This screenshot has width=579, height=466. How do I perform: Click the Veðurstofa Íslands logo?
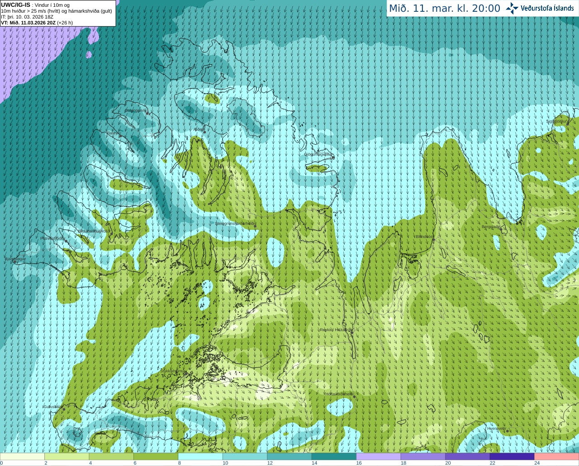click(540, 8)
